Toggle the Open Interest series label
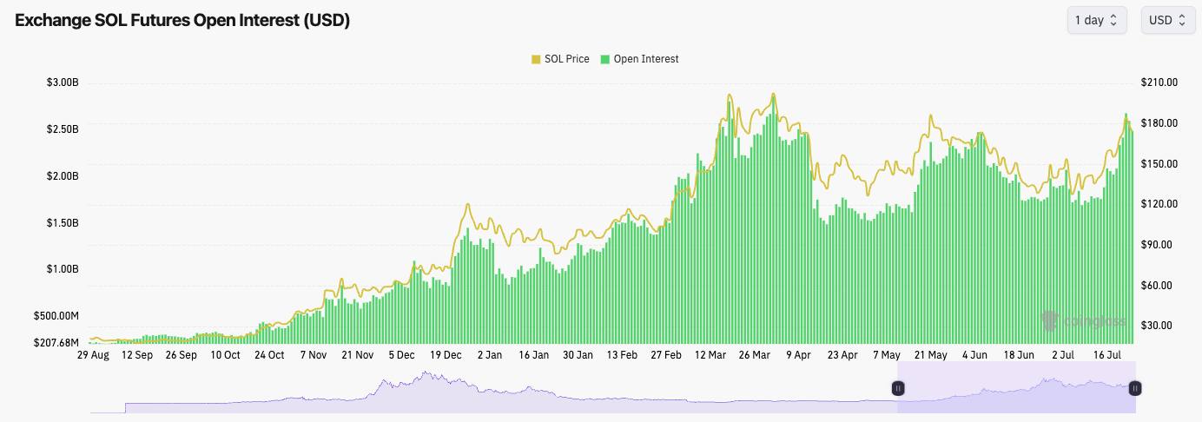This screenshot has height=422, width=1202. [645, 59]
